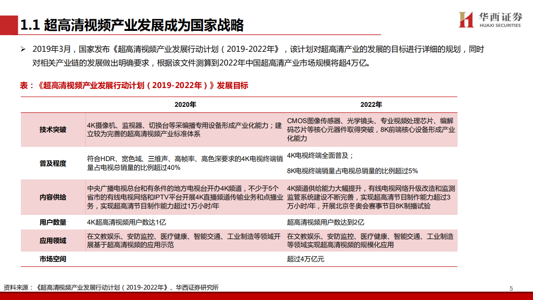Click the page number 5
This screenshot has width=533, height=300.
click(x=510, y=287)
